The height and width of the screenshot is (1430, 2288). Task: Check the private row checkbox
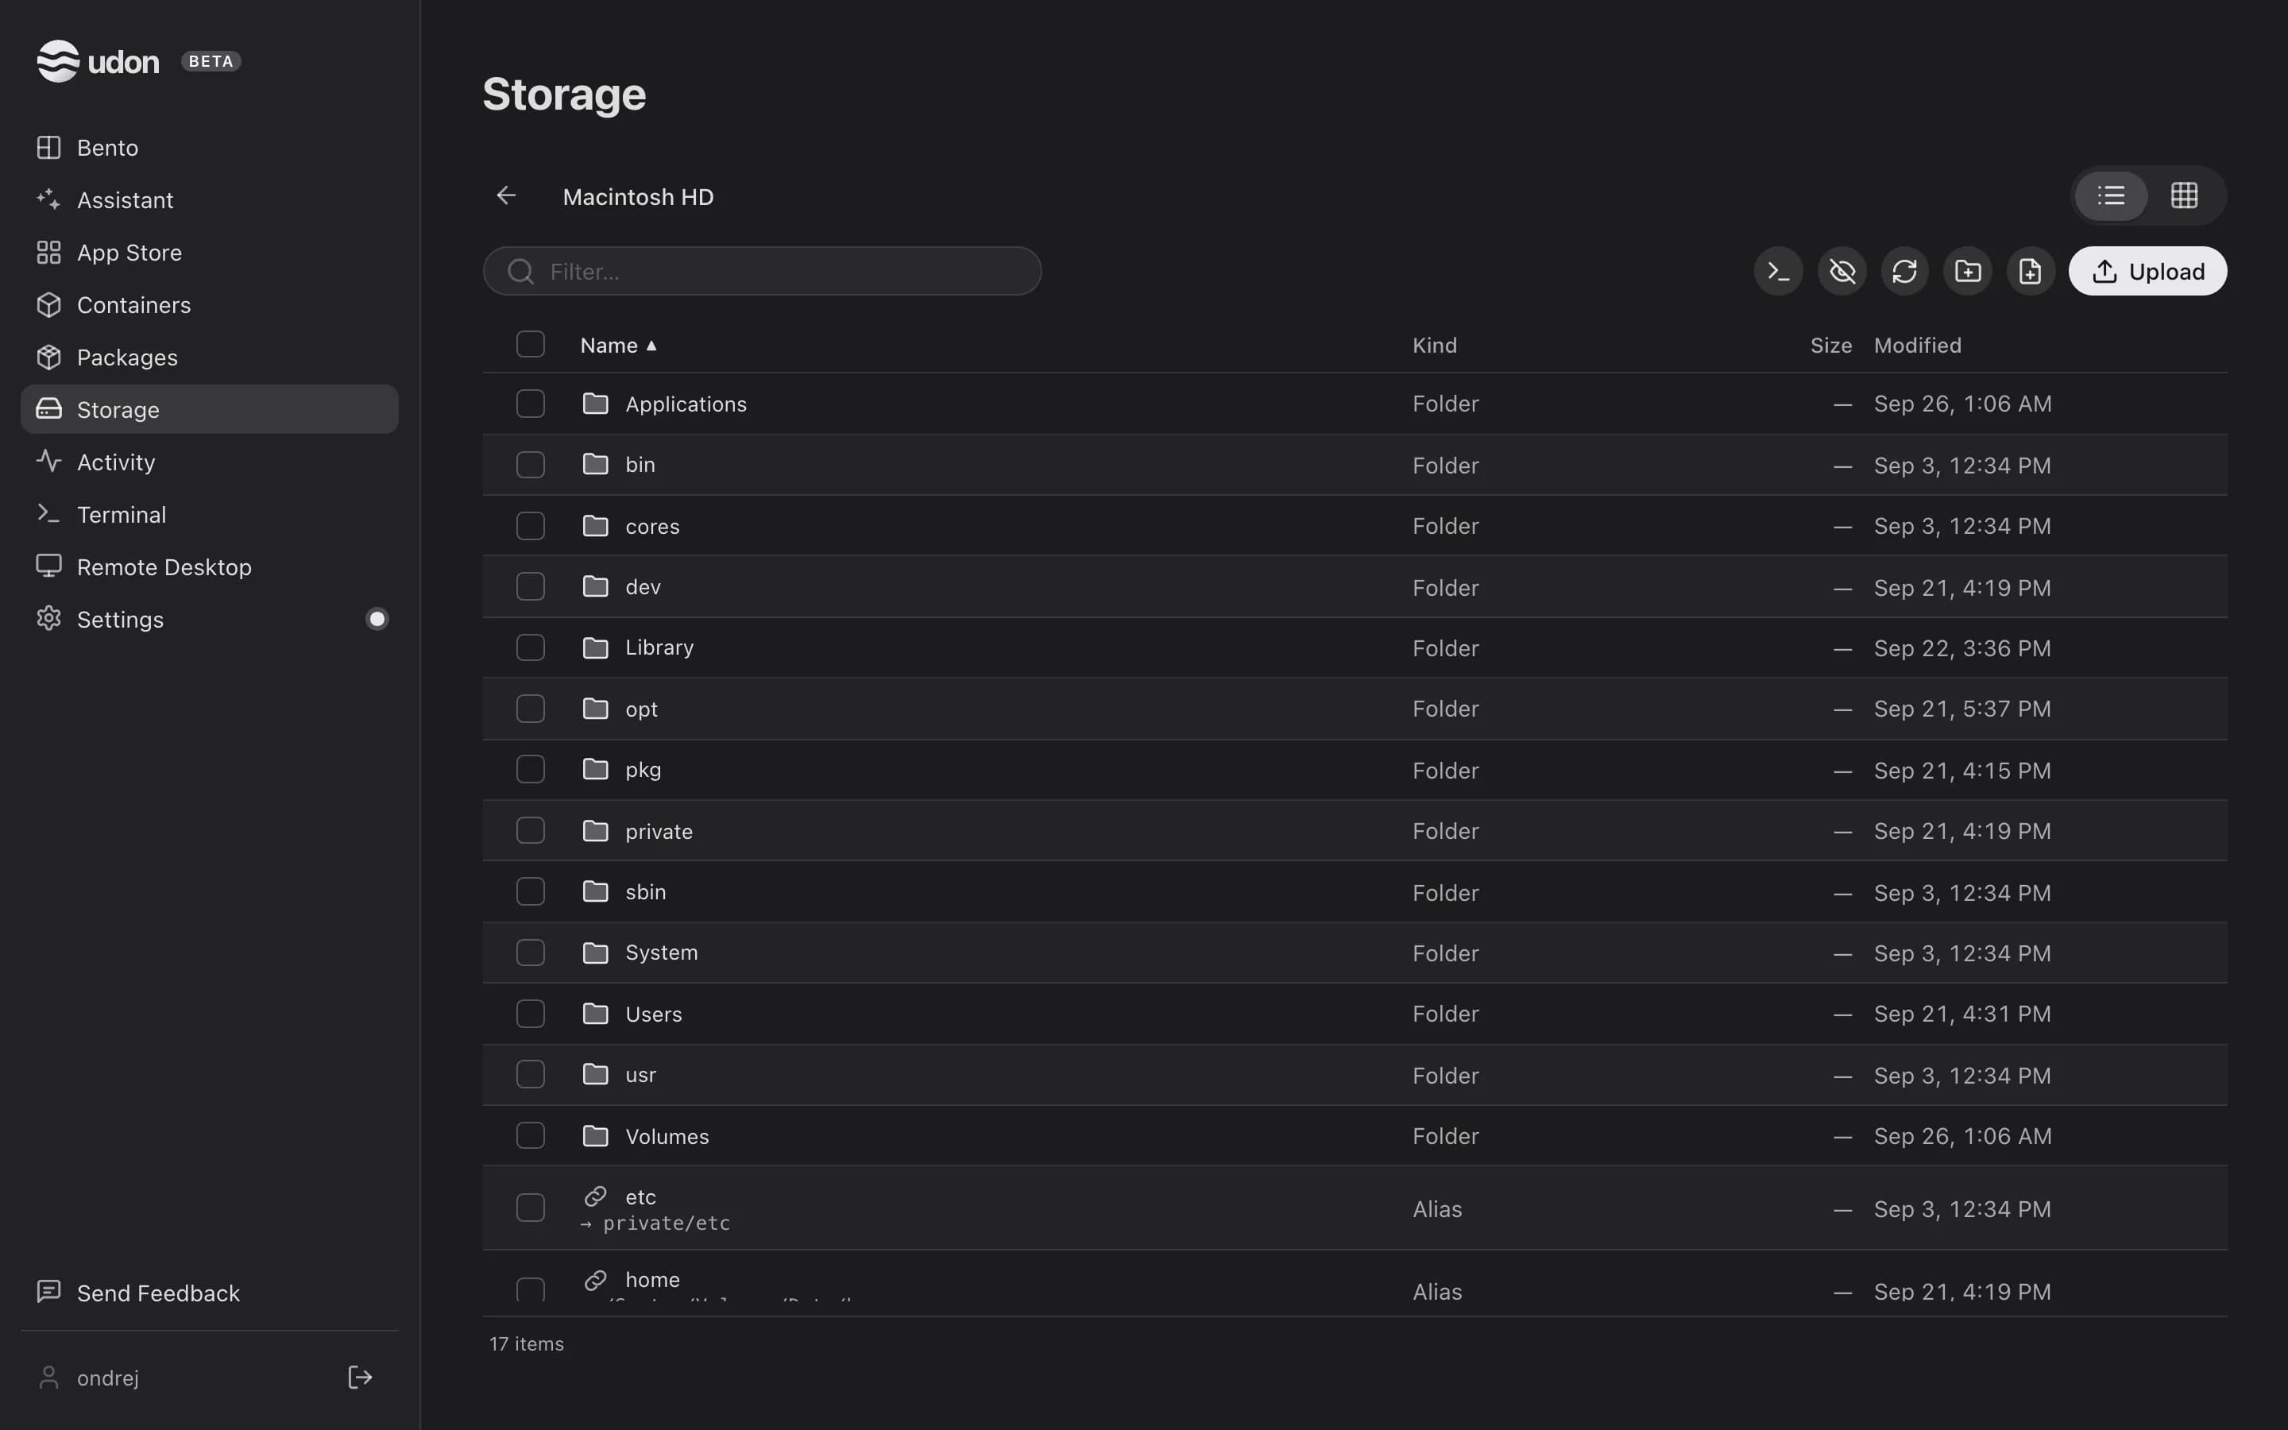531,830
